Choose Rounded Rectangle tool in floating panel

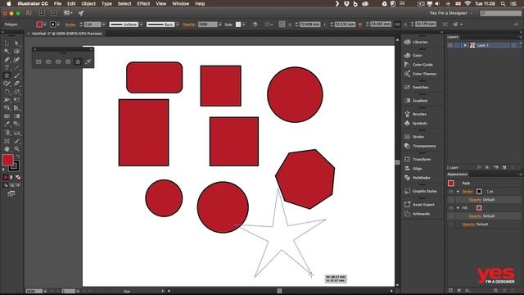click(x=48, y=62)
